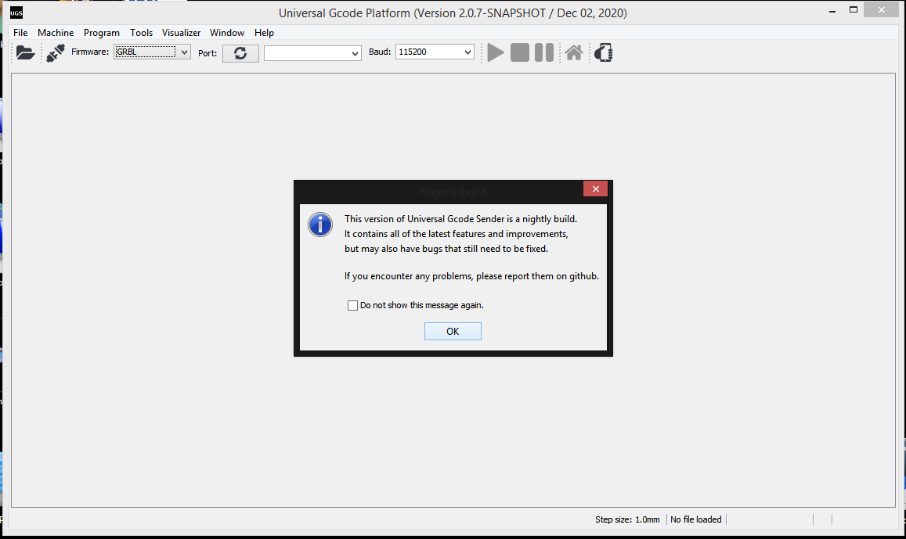The height and width of the screenshot is (539, 906).
Task: Open the Help menu
Action: coord(264,33)
